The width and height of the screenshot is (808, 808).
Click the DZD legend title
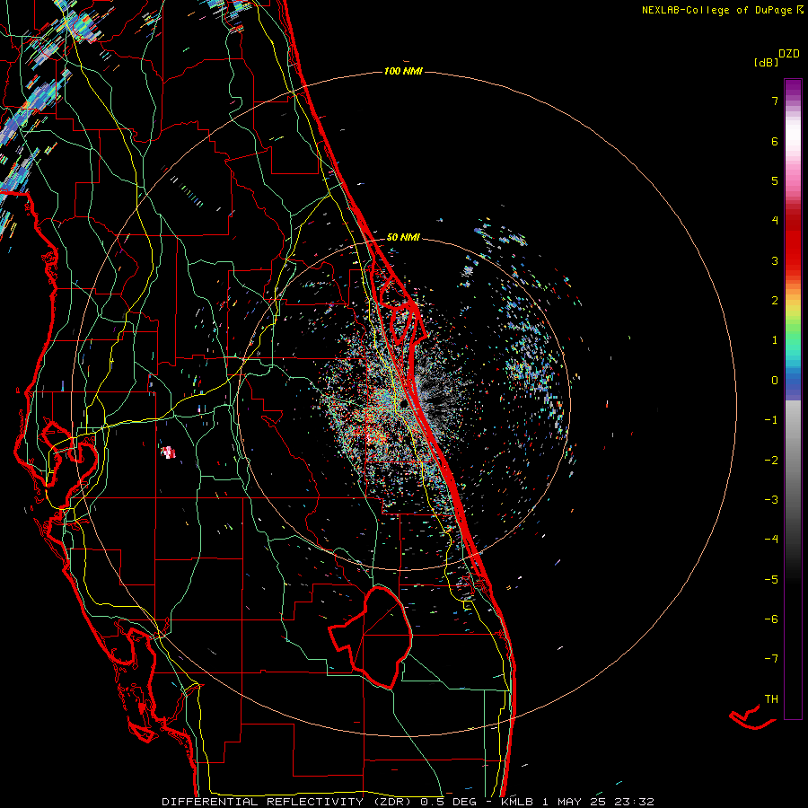[x=789, y=54]
